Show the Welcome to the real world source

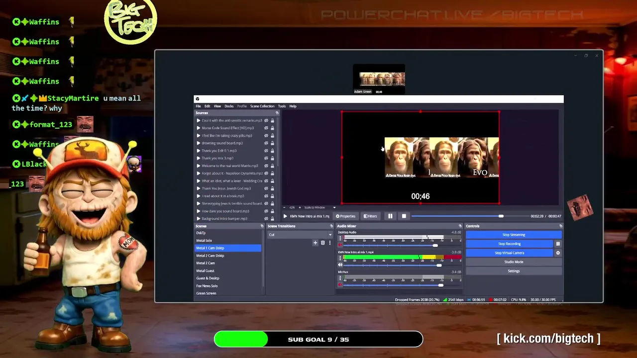266,166
